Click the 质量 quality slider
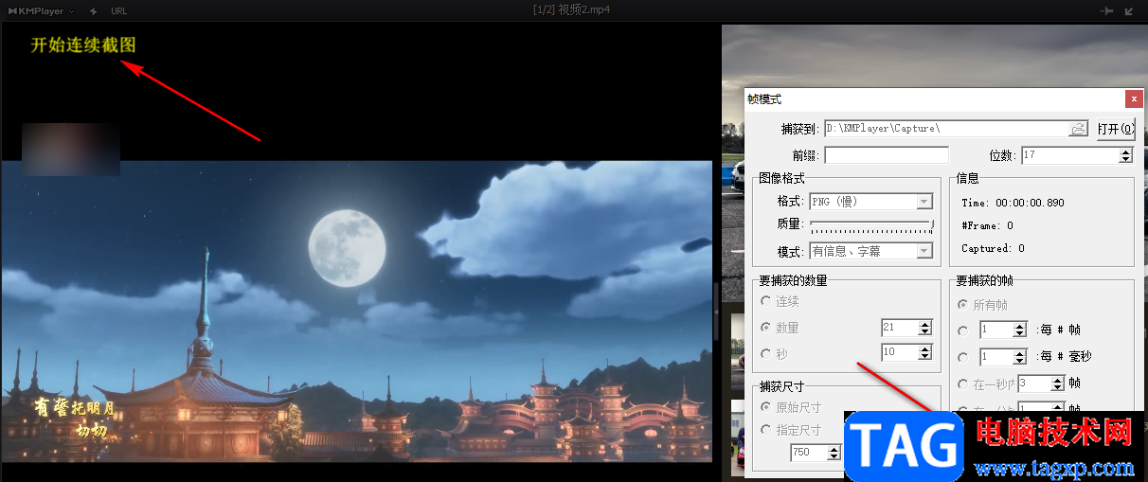The image size is (1148, 482). pyautogui.click(x=871, y=224)
